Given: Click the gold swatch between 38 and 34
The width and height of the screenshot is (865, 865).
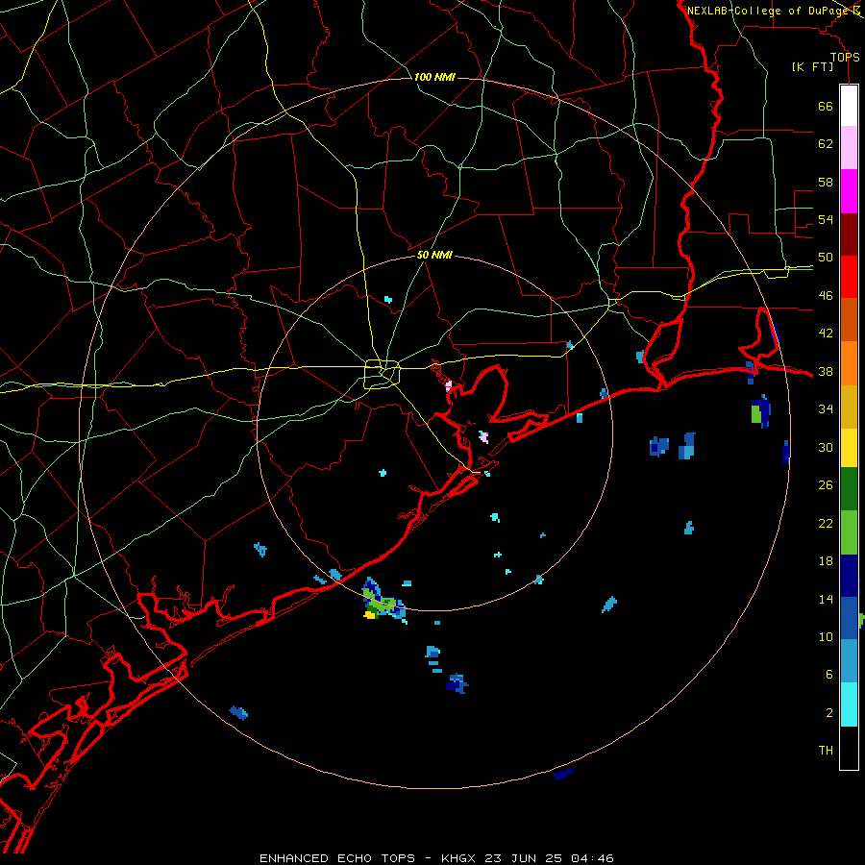Looking at the screenshot, I should [x=849, y=407].
